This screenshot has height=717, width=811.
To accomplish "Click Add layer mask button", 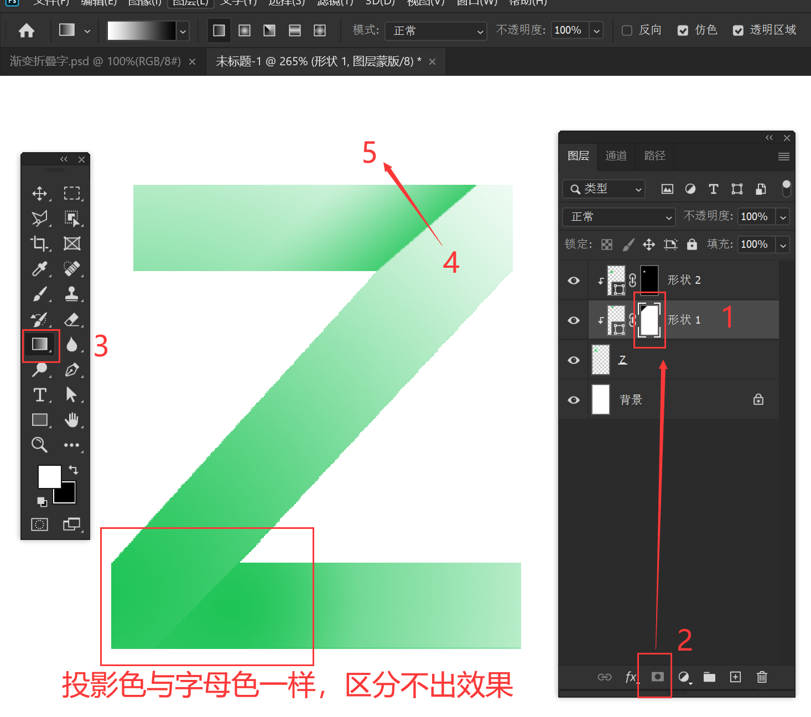I will click(657, 677).
